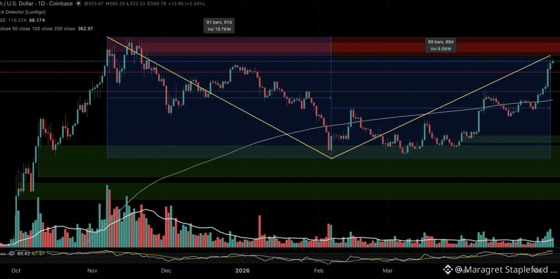Click the low price value 532.33
This screenshot has width=560, height=279.
[138, 4]
